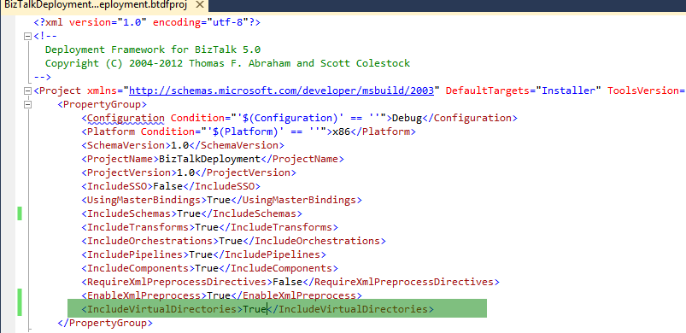Viewport: 686px width, 333px height.
Task: Click the IncludeComponents True line
Action: click(x=209, y=268)
